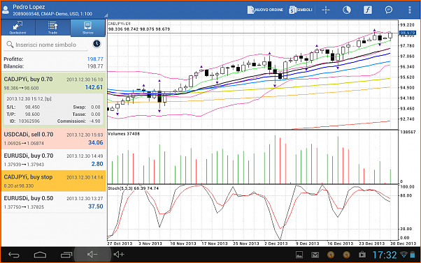421x263 pixels.
Task: Expand the CADJPYi buy stop order
Action: point(53,181)
